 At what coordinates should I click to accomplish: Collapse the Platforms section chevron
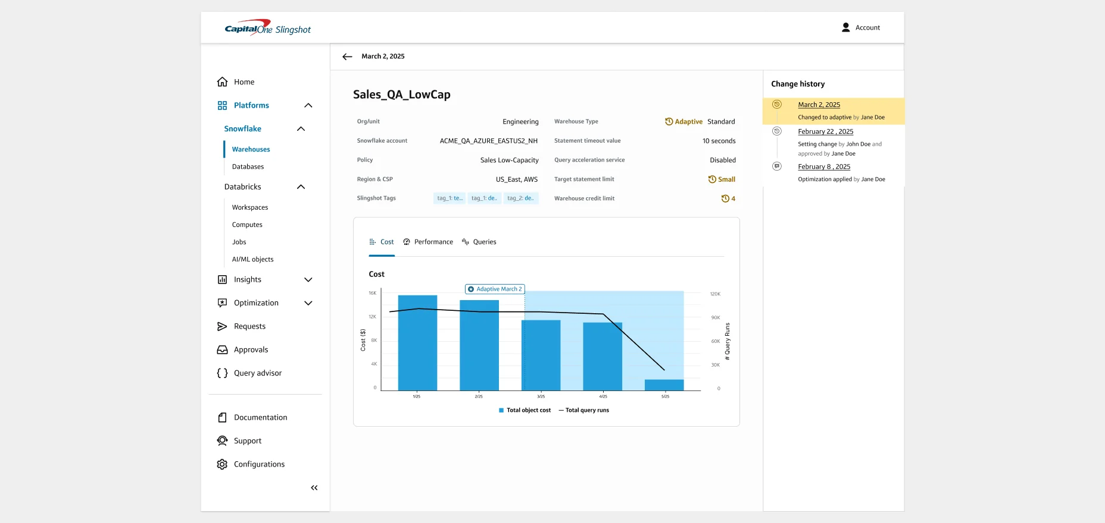tap(308, 105)
